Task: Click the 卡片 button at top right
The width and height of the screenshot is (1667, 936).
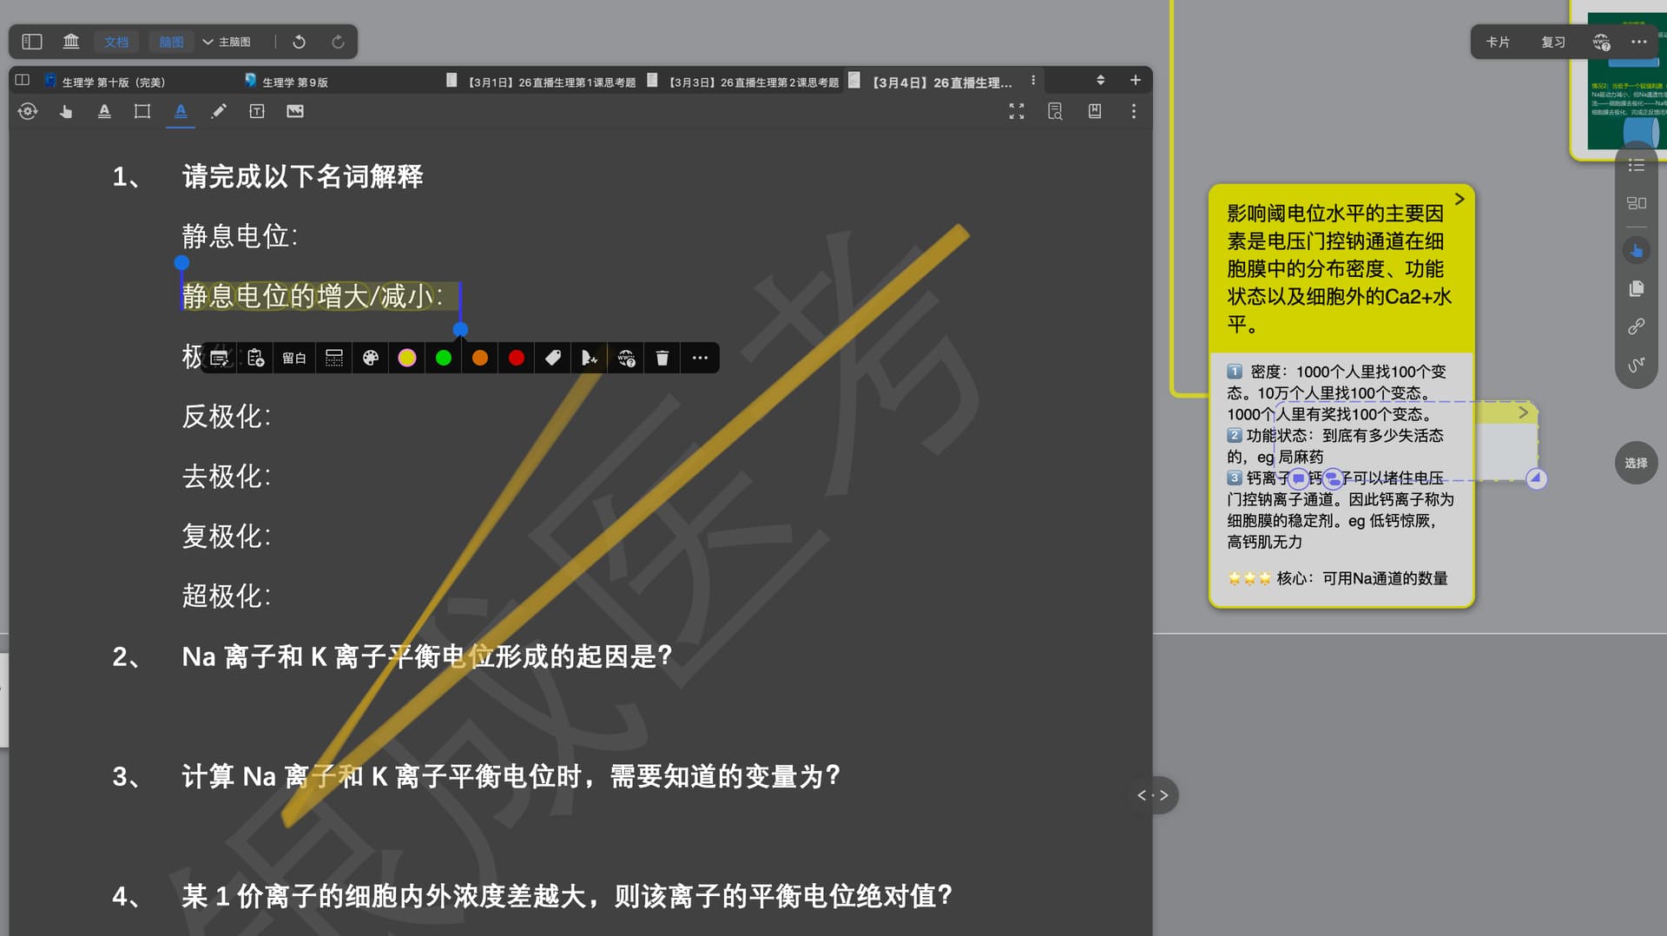Action: pos(1498,42)
